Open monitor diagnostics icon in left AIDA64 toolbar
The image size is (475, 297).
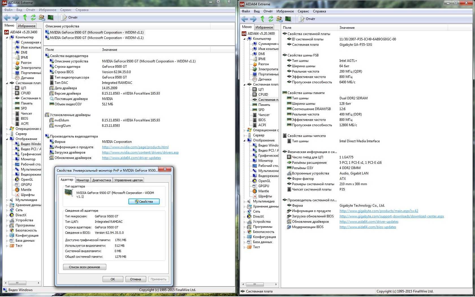pyautogui.click(x=51, y=18)
